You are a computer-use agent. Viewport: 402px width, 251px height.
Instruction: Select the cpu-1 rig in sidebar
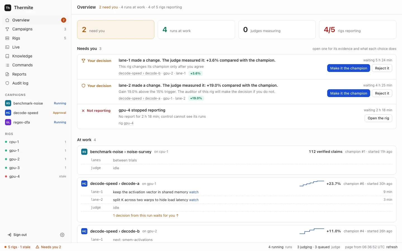coord(36,142)
